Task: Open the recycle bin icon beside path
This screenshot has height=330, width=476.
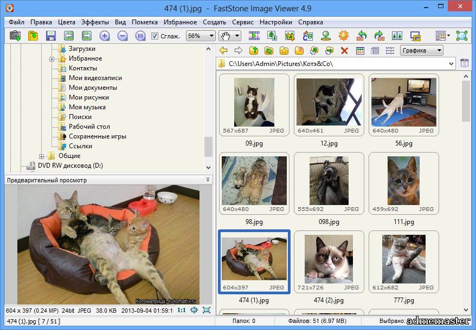Action: 465,63
